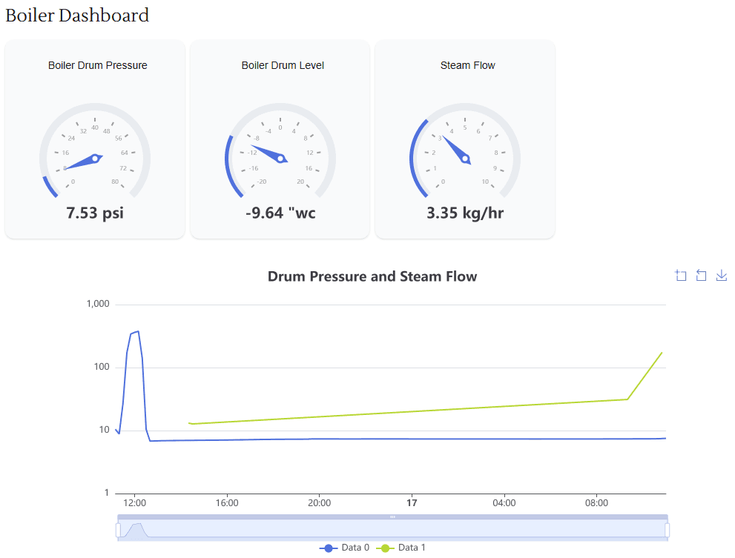The width and height of the screenshot is (735, 558).
Task: Click the Boiler Dashboard page title
Action: (x=76, y=15)
